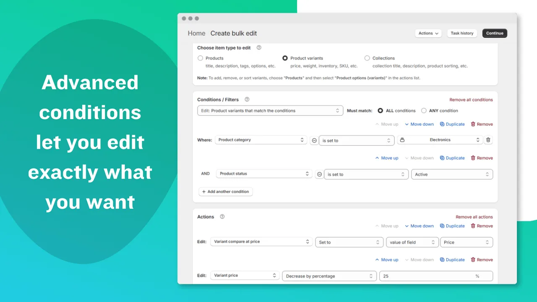The height and width of the screenshot is (302, 537).
Task: Expand the Decrease by percentage dropdown
Action: pos(329,276)
